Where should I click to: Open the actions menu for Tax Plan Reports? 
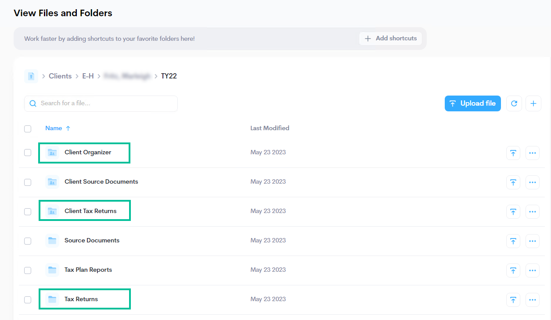[x=532, y=270]
